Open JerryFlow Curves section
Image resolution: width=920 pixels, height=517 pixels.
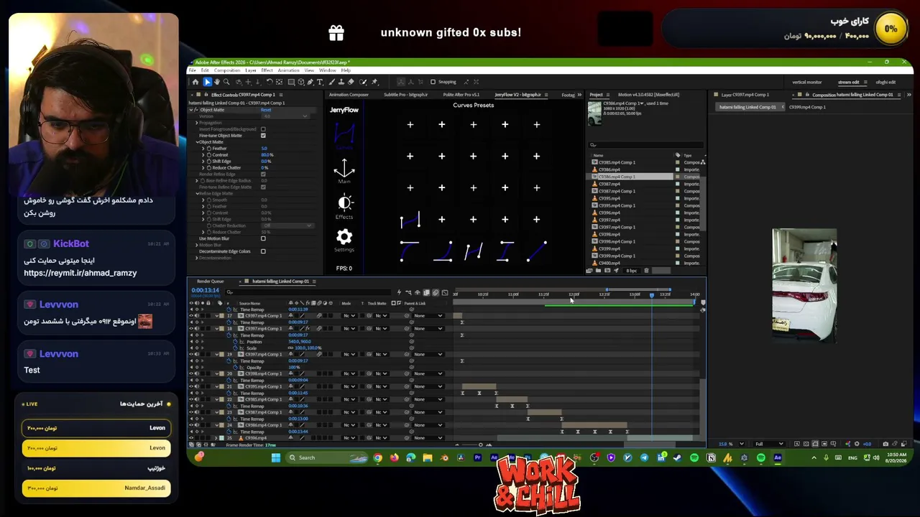pos(344,136)
